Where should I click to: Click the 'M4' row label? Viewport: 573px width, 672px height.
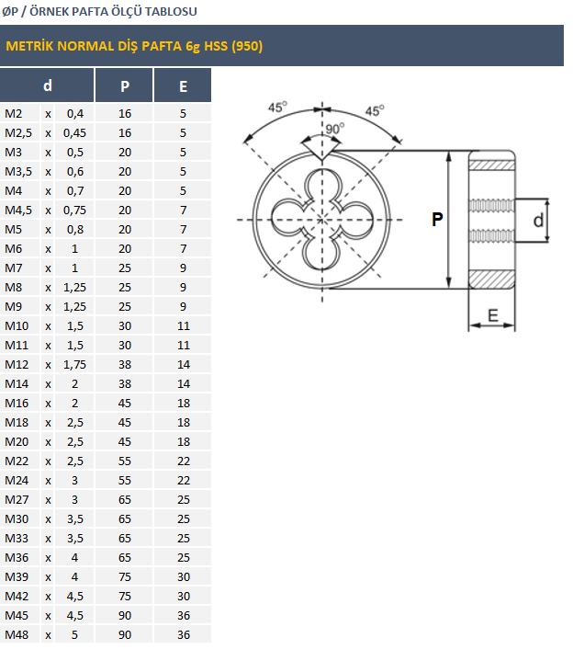click(x=13, y=190)
